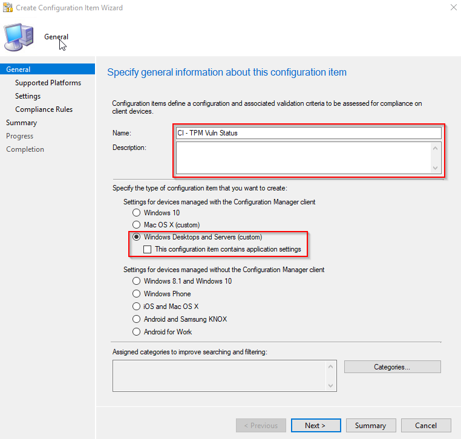Select Android and Samsung KNOX option

(x=136, y=319)
